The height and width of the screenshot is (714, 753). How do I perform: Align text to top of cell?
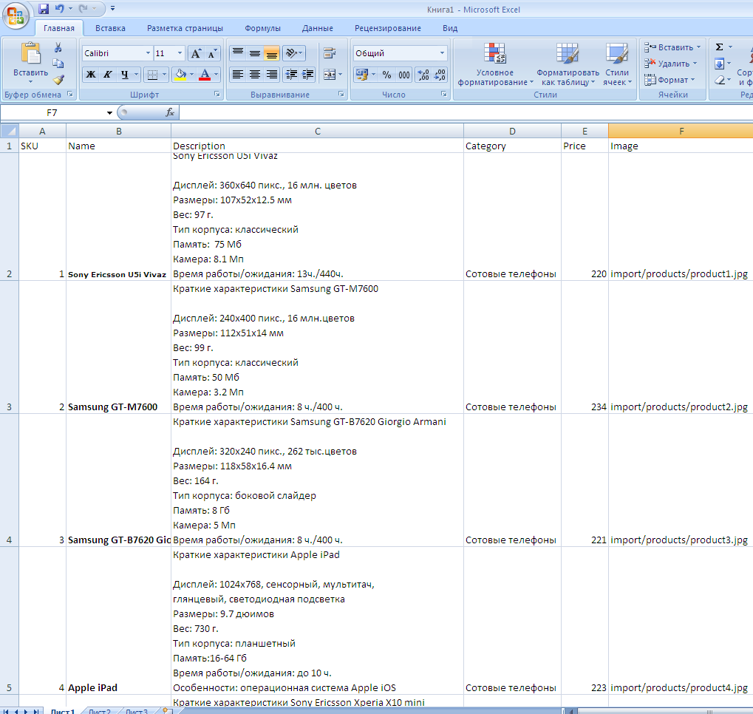(x=238, y=53)
